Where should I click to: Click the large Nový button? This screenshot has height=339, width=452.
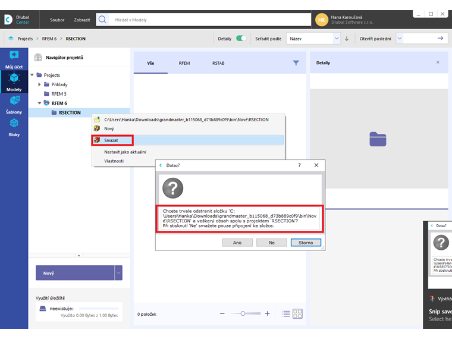pyautogui.click(x=75, y=273)
